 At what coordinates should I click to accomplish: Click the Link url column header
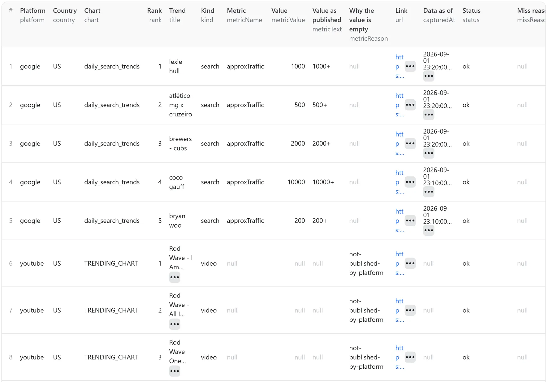401,15
